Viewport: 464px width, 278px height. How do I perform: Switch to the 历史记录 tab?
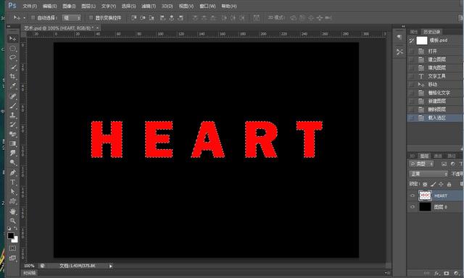[432, 32]
